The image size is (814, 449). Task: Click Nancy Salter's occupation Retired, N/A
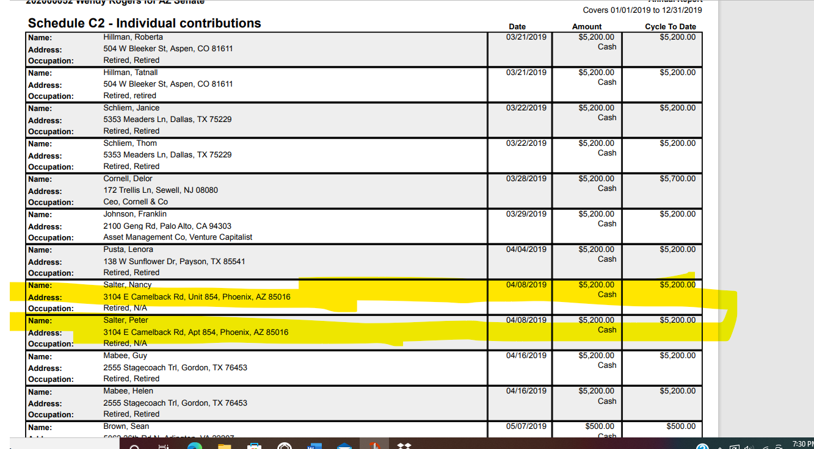coord(125,307)
